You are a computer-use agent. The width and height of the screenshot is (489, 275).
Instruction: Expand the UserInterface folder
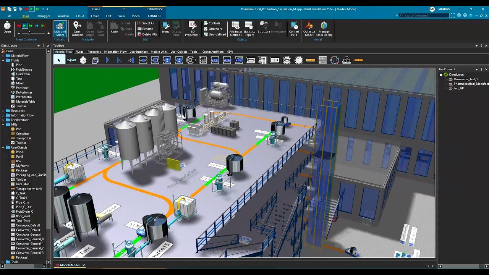pyautogui.click(x=3, y=120)
